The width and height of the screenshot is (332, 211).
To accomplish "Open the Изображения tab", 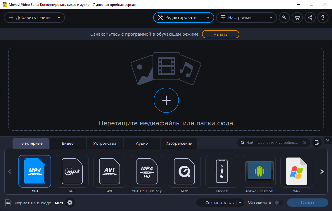I will pos(179,143).
